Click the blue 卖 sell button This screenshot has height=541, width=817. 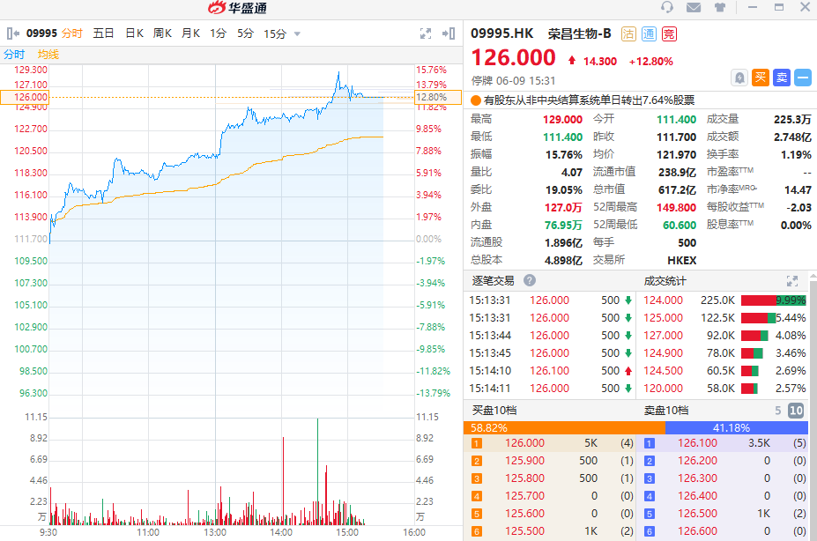coord(782,78)
